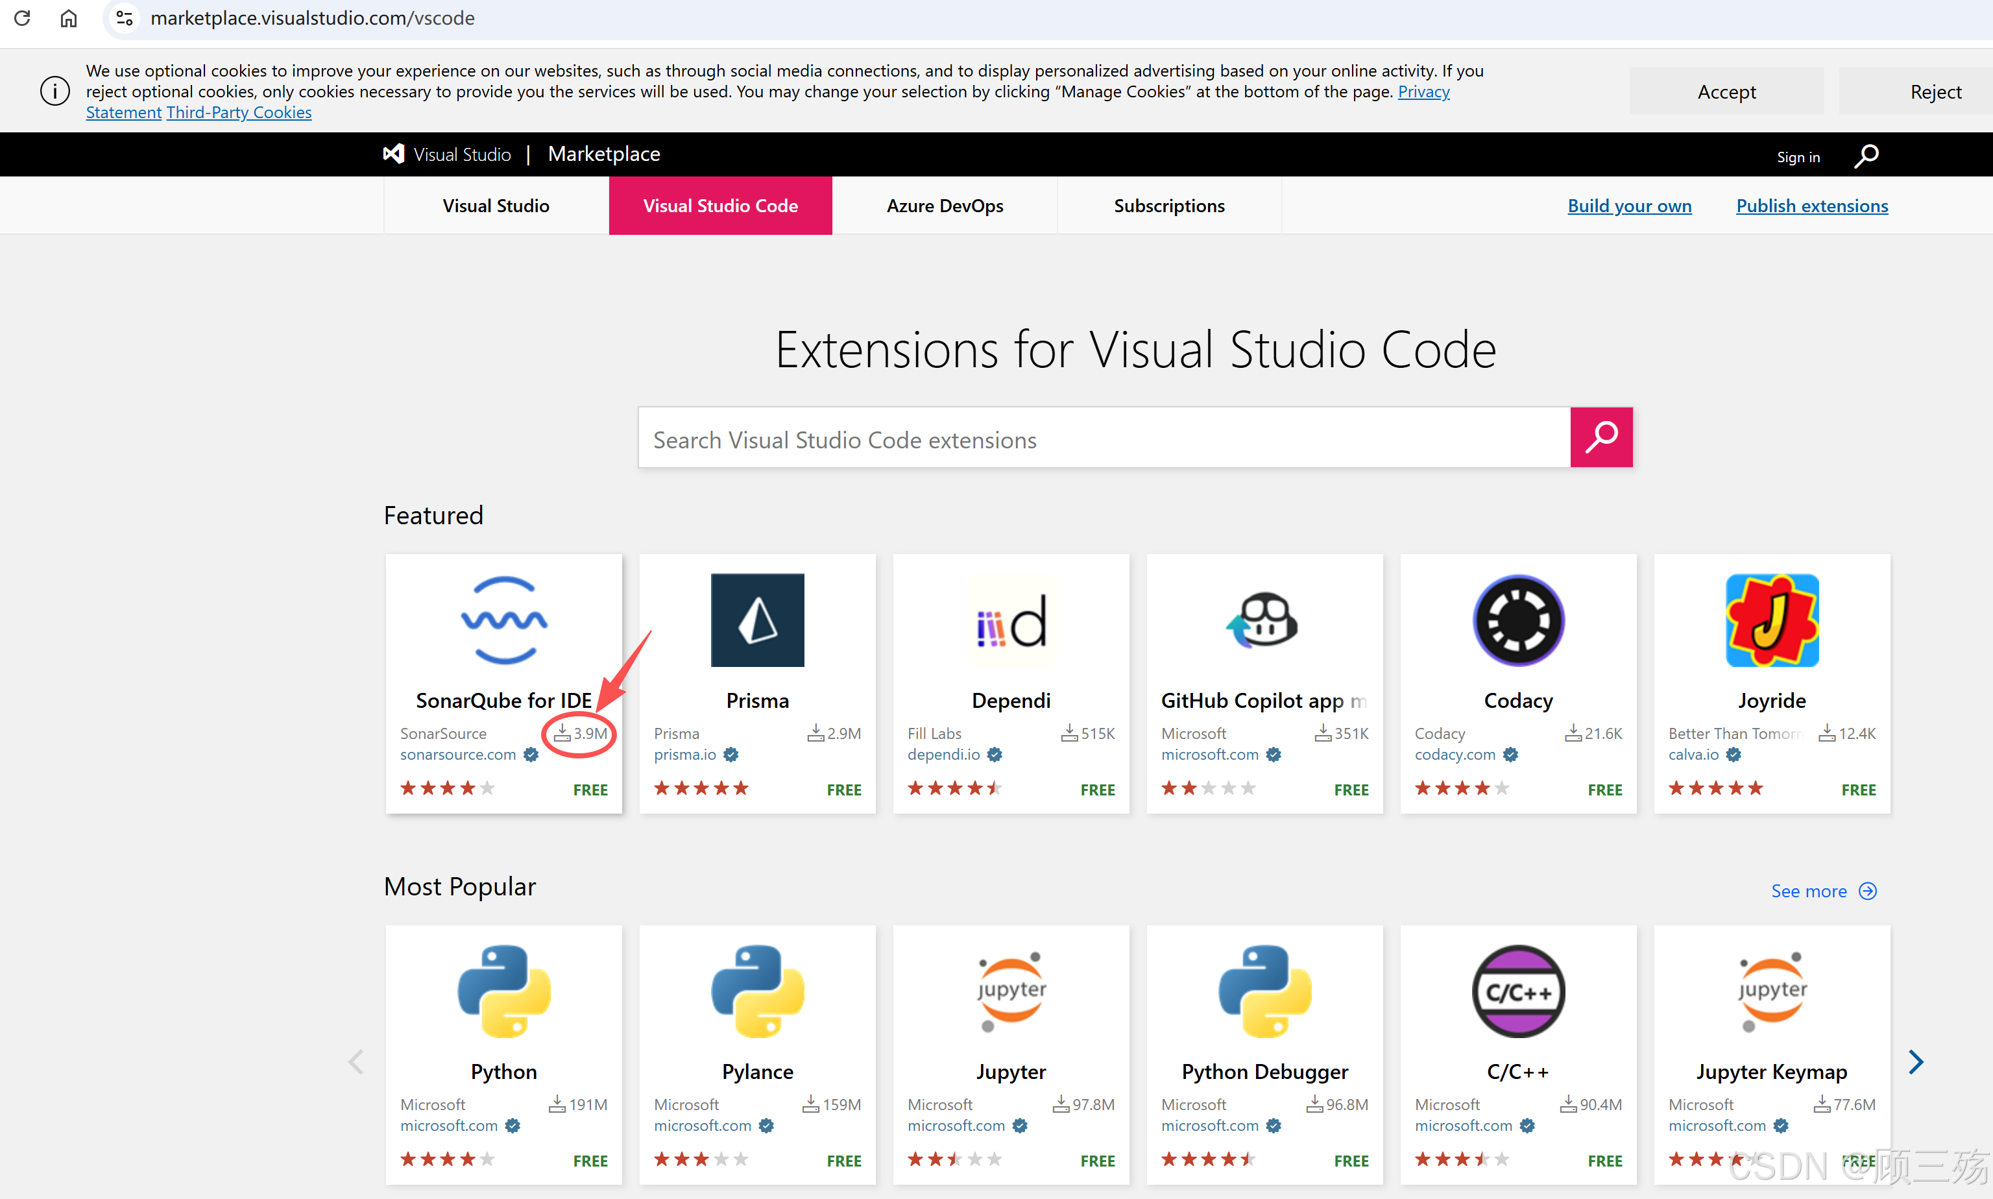This screenshot has width=1993, height=1199.
Task: Open the C/C++ extension icon
Action: (x=1517, y=991)
